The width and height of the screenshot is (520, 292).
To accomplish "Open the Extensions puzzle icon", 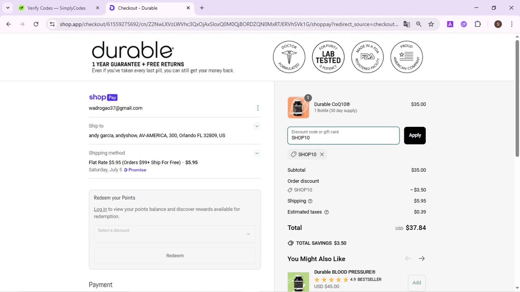I will click(x=478, y=24).
